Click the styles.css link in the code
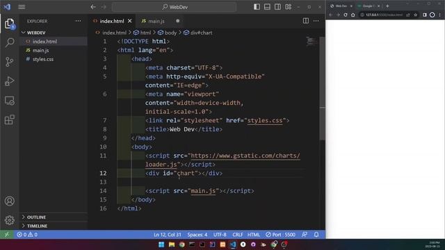The width and height of the screenshot is (445, 250). click(x=265, y=120)
